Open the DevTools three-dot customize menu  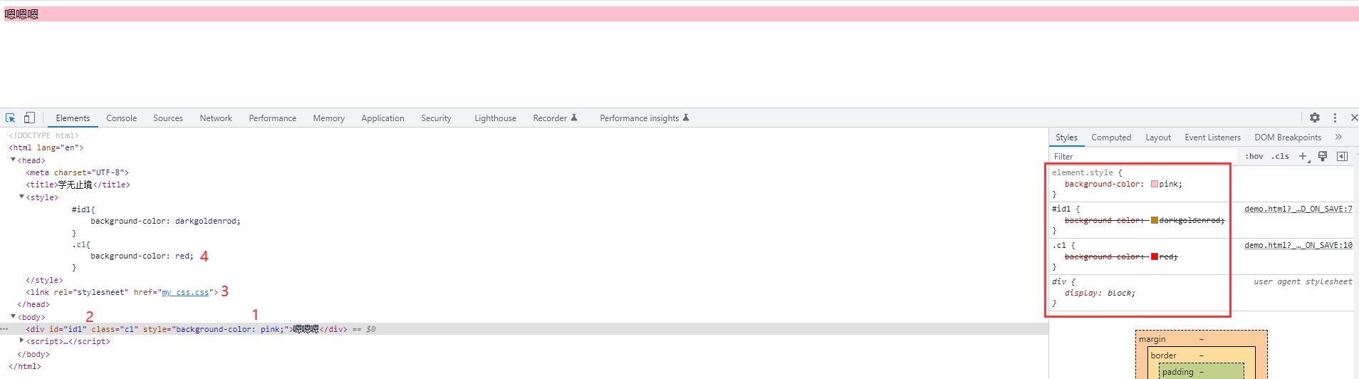[1335, 118]
